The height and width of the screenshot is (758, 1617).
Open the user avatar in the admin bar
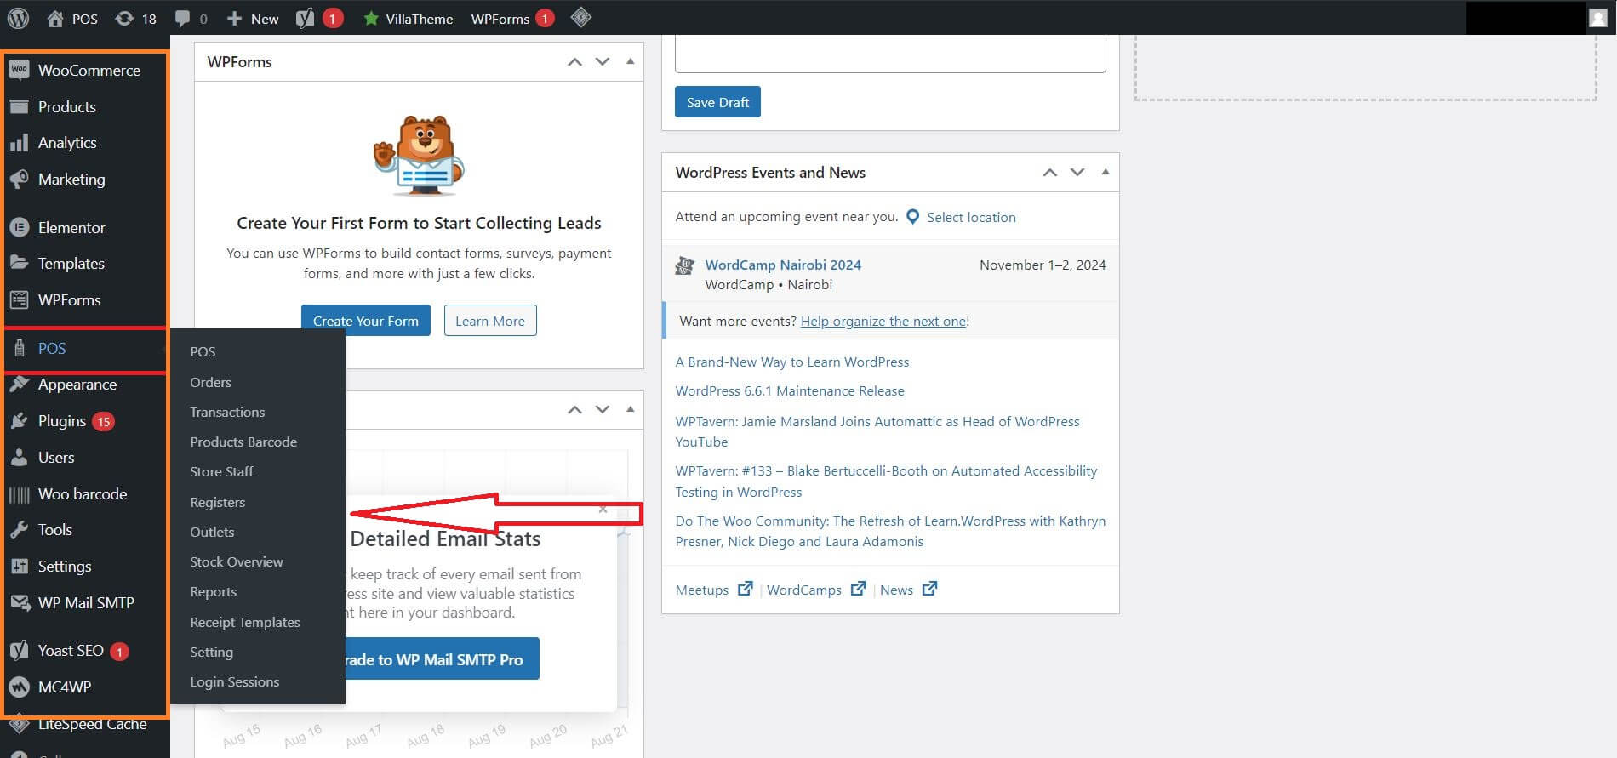pyautogui.click(x=1597, y=18)
